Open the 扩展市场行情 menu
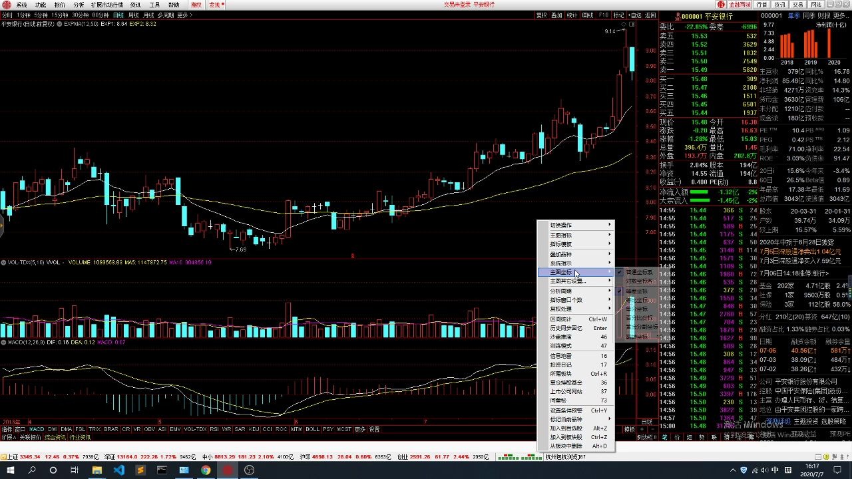852x479 pixels. pyautogui.click(x=107, y=5)
